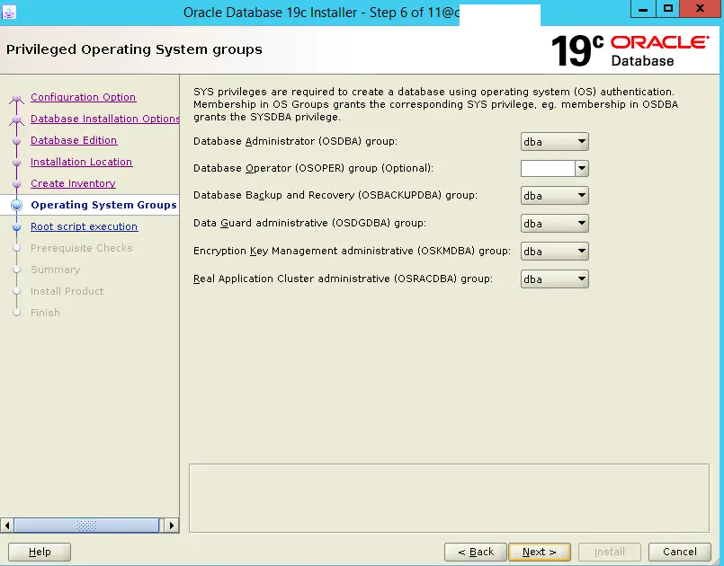Go to Create Inventory step

pos(73,183)
